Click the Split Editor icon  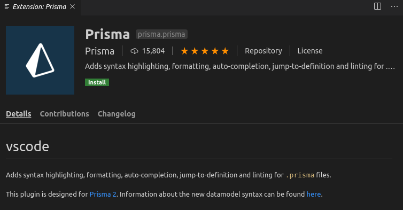[377, 6]
